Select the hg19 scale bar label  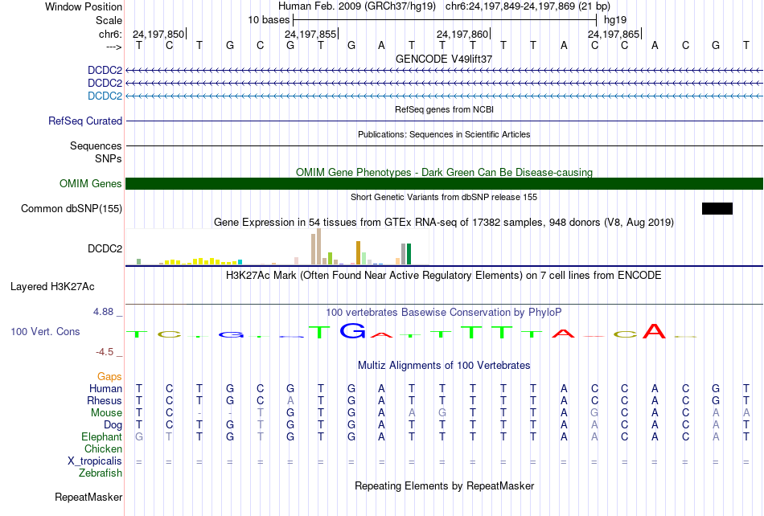coord(615,20)
